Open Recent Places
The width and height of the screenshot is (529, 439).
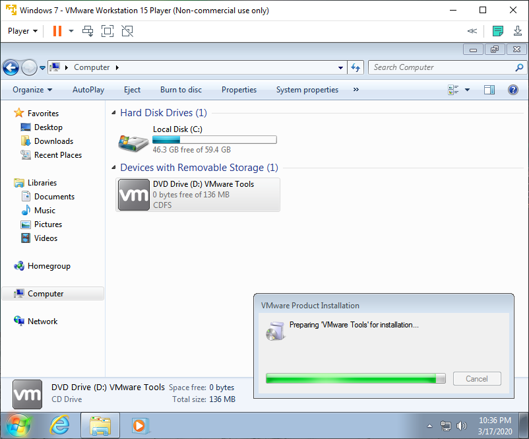pos(57,155)
